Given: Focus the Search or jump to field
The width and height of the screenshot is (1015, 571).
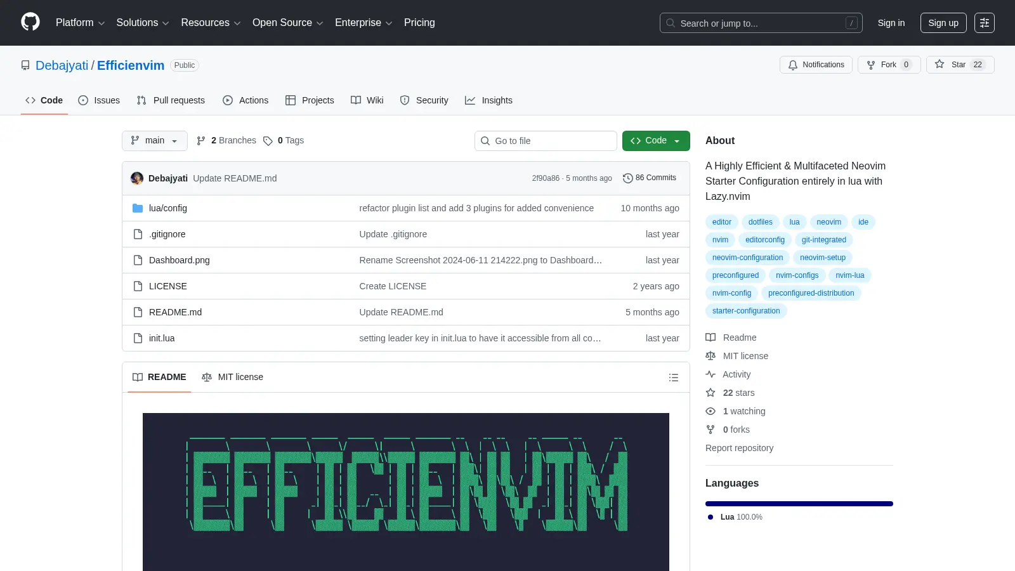Looking at the screenshot, I should coord(761,23).
